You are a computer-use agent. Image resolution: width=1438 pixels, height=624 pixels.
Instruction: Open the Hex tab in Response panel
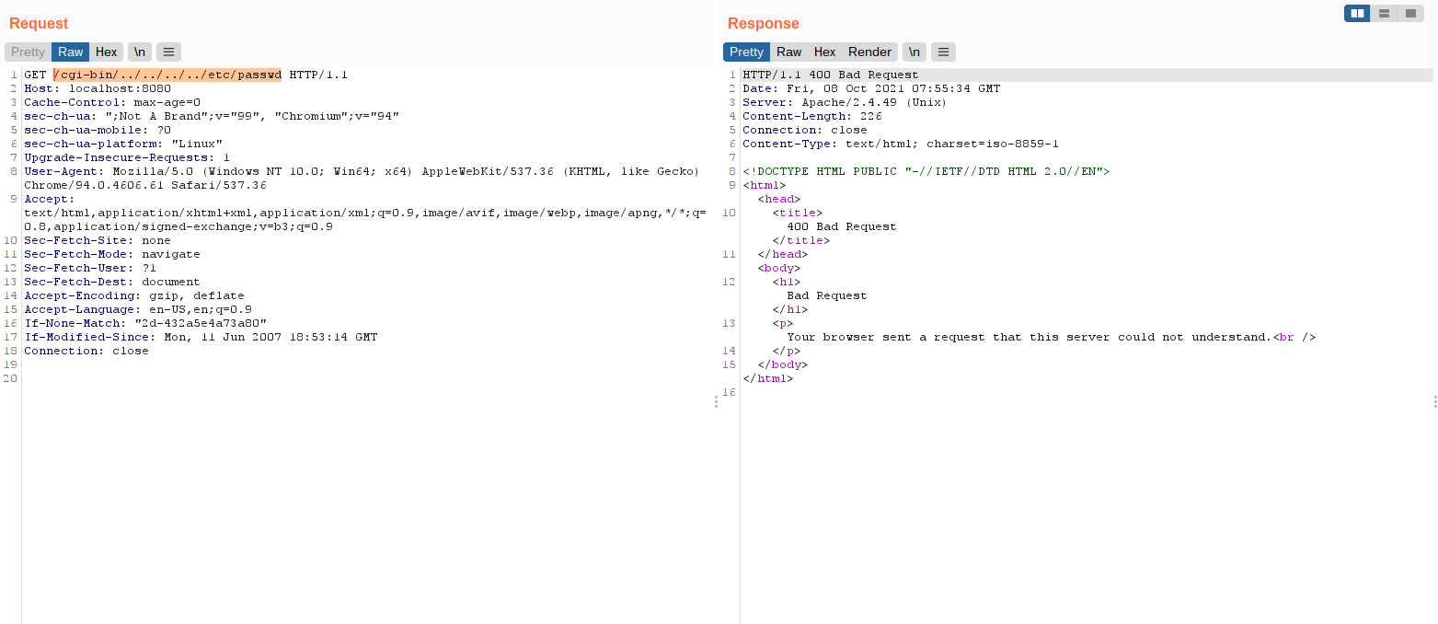[825, 52]
